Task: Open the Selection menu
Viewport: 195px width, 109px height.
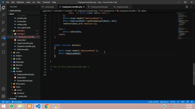Action: (20, 2)
